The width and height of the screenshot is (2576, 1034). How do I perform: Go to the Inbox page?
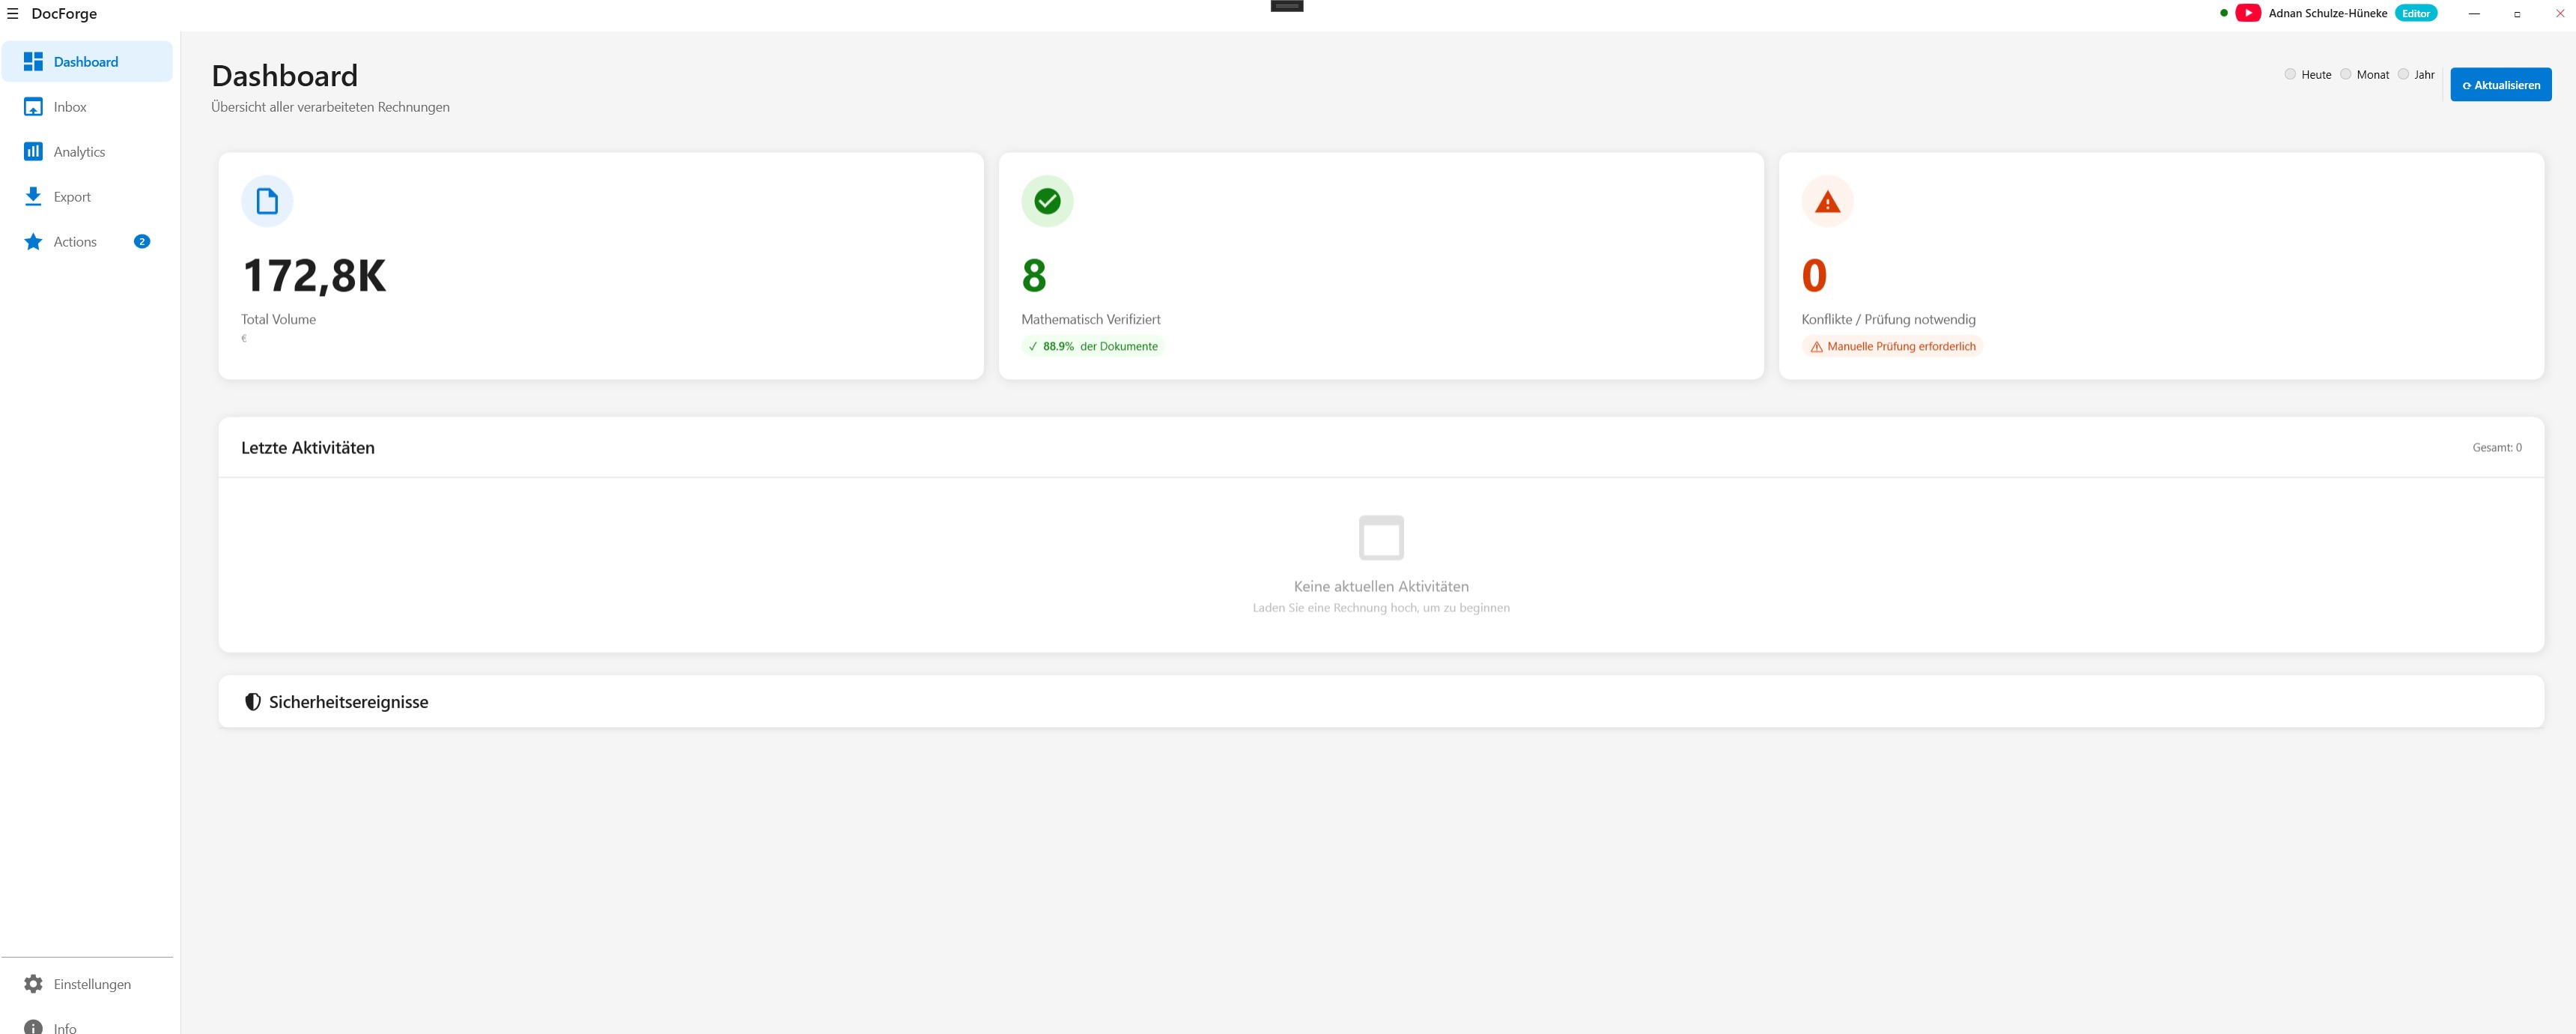pos(87,106)
